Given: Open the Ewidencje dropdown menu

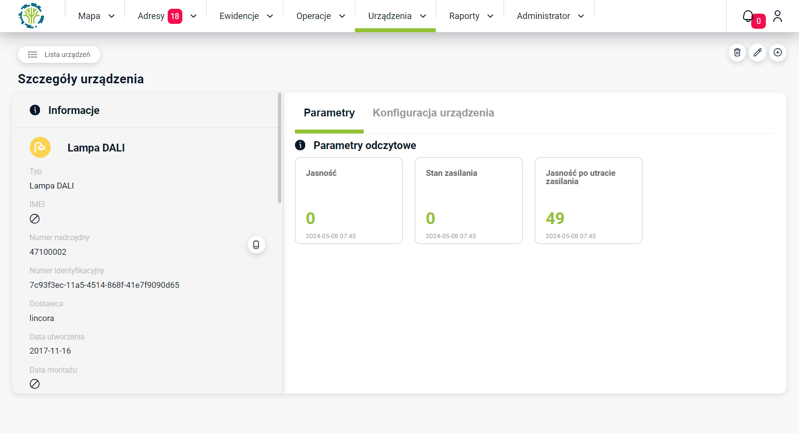Looking at the screenshot, I should [246, 16].
